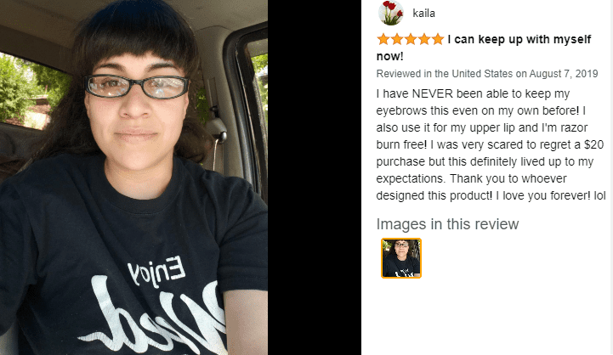The height and width of the screenshot is (355, 613).
Task: Click the first orange rating star
Action: point(383,39)
